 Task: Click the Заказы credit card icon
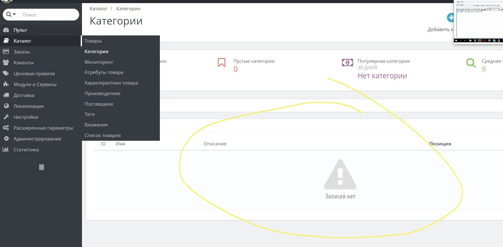tap(6, 52)
